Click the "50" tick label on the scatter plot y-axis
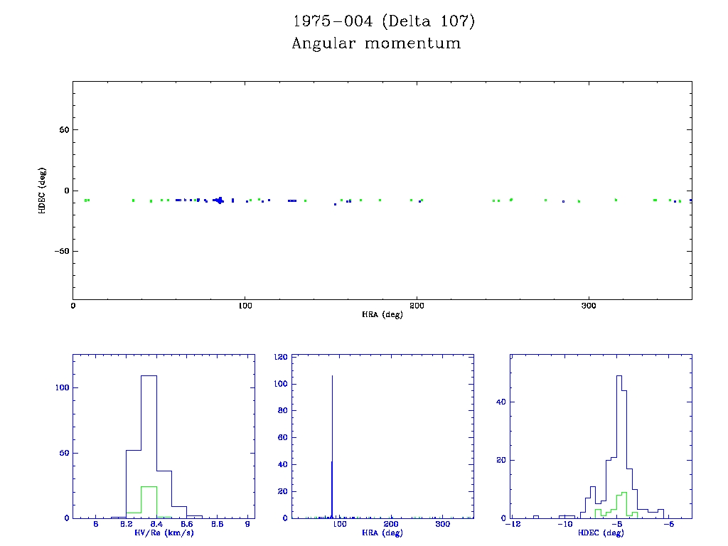This screenshot has width=728, height=546. 63,130
